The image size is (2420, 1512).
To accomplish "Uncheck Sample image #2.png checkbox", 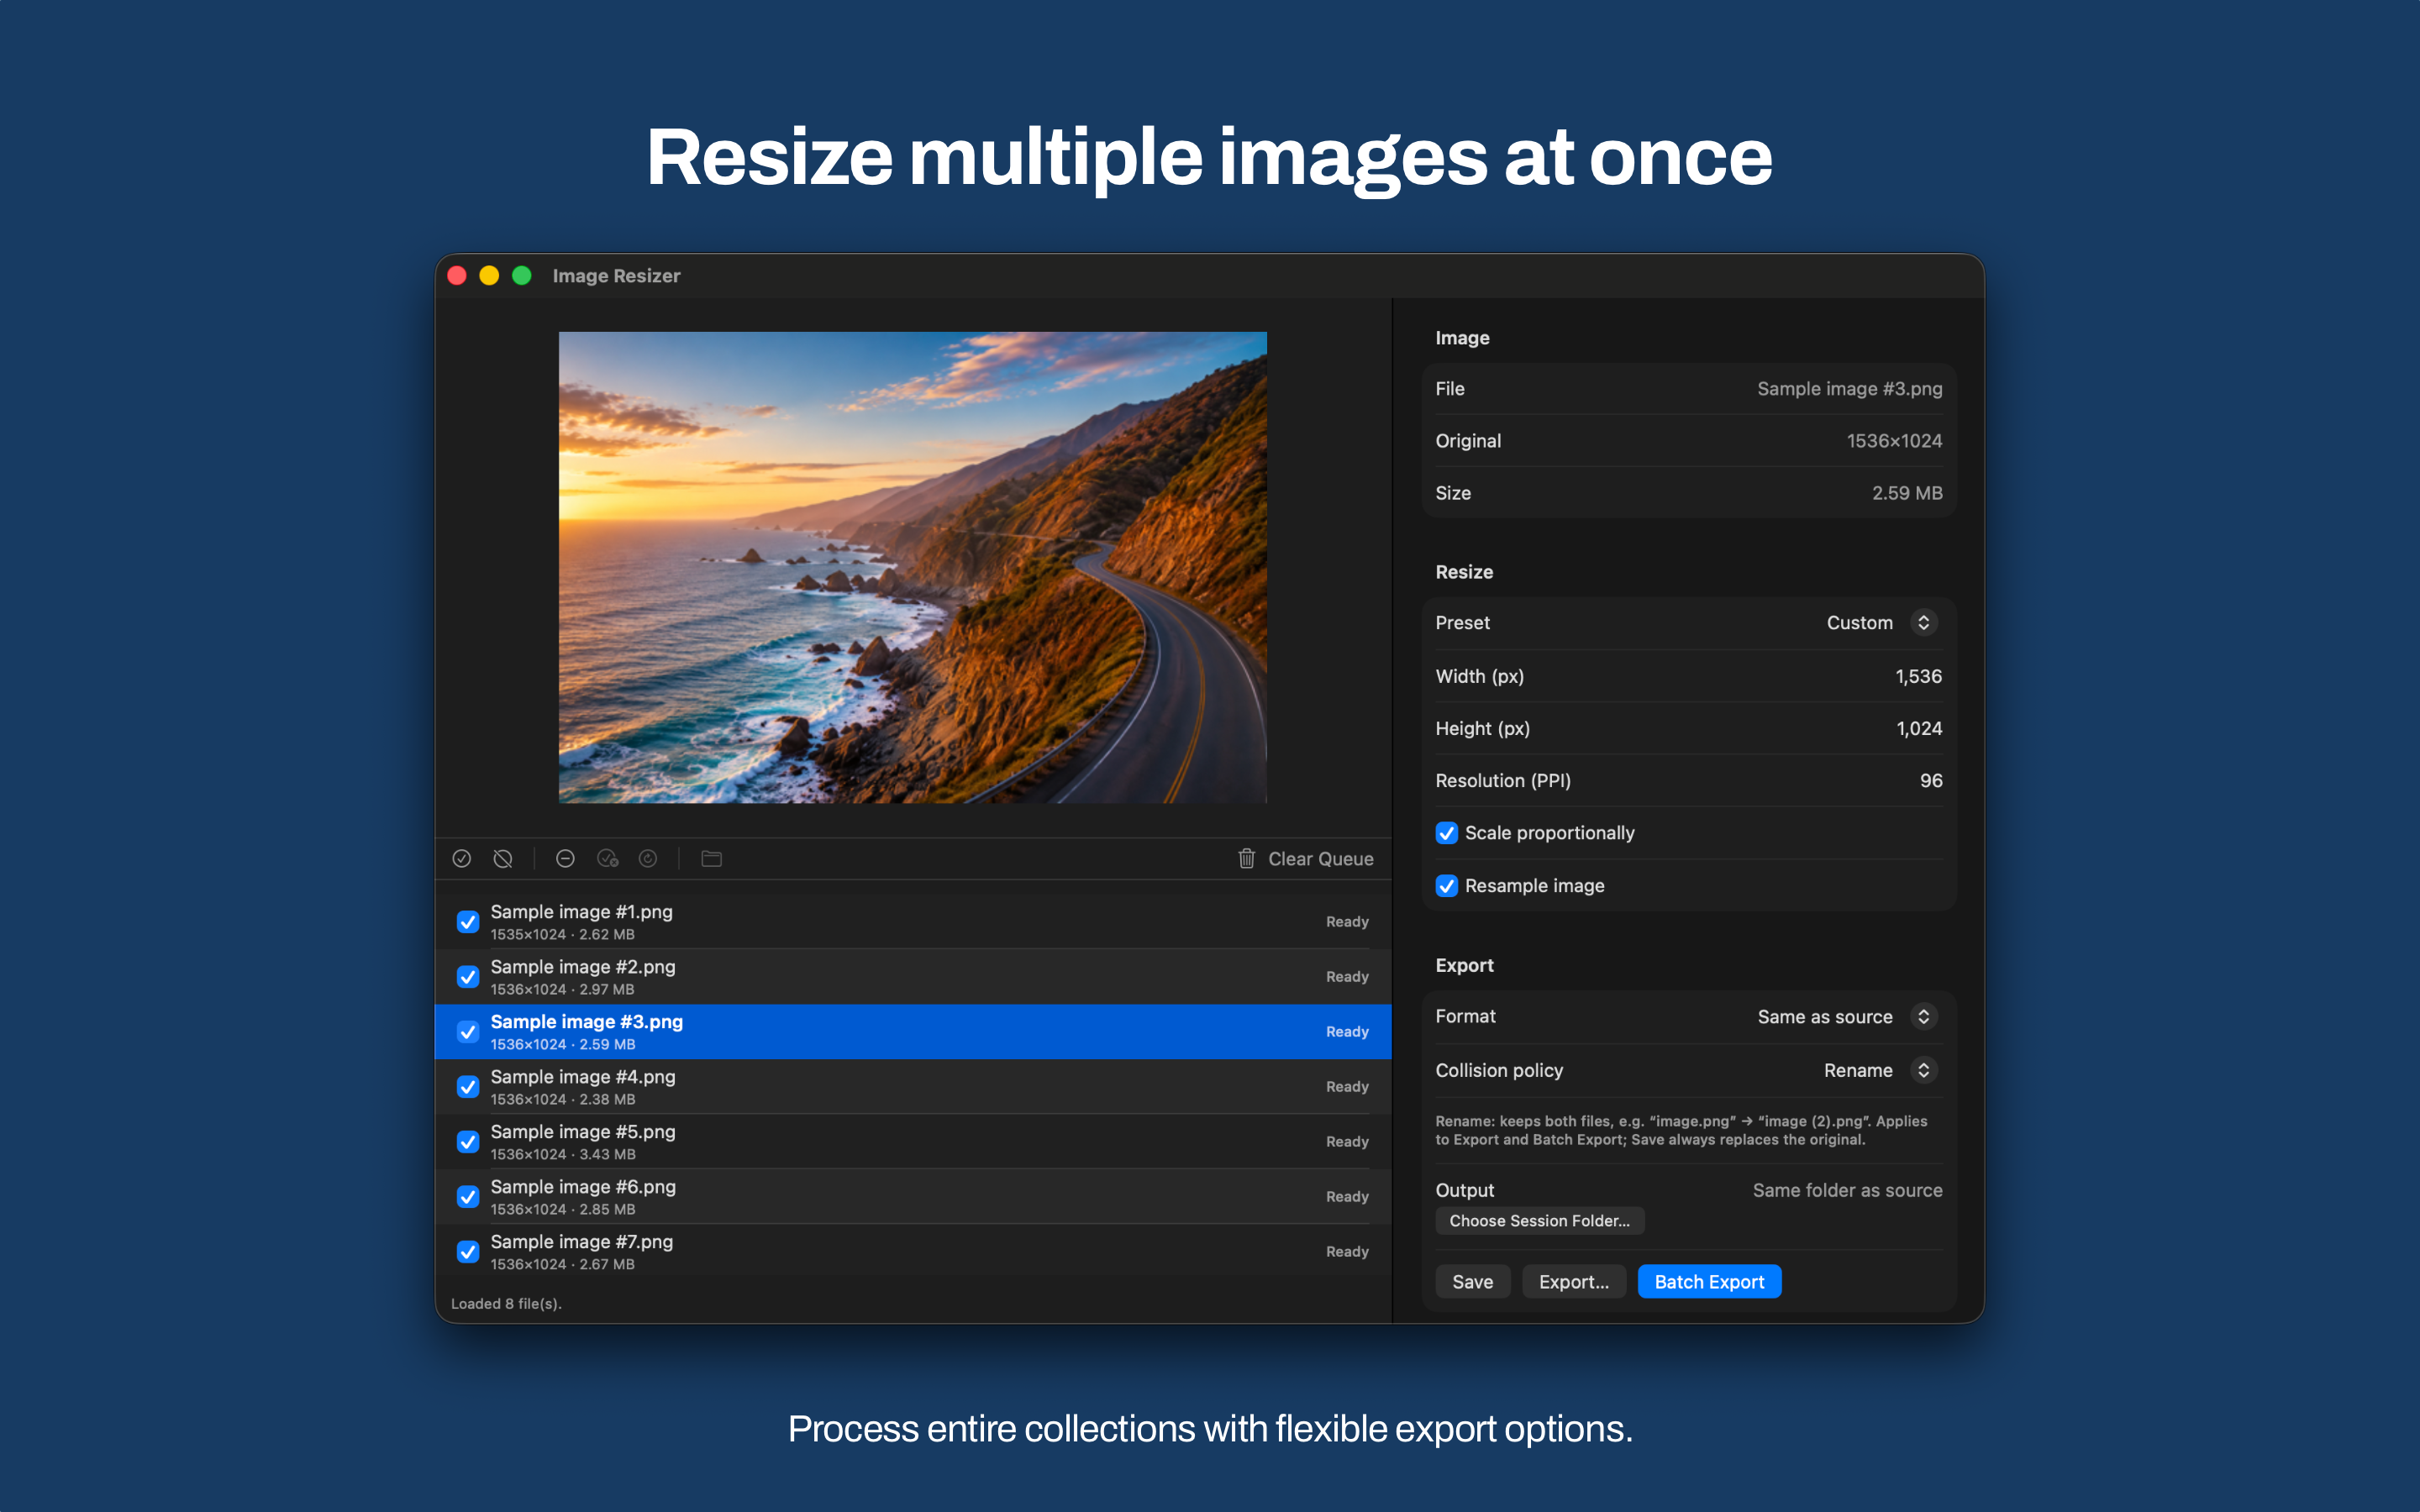I will click(x=467, y=977).
